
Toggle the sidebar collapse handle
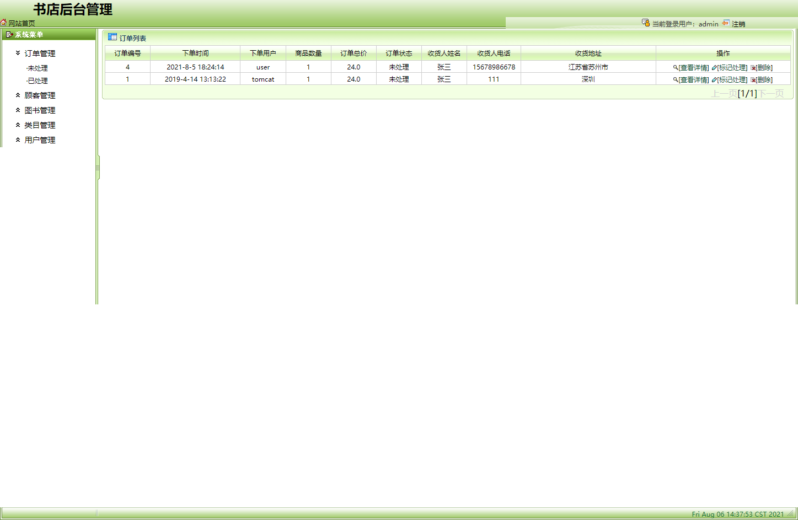98,168
